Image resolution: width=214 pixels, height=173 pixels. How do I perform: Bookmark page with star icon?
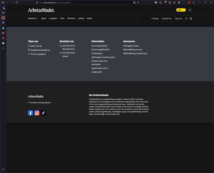click(x=138, y=2)
